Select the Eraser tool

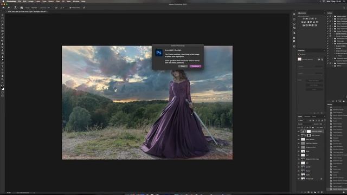click(2, 50)
